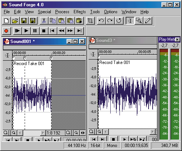This screenshot has height=151, width=182.
Task: Open the Special menu
Action: click(x=44, y=12)
